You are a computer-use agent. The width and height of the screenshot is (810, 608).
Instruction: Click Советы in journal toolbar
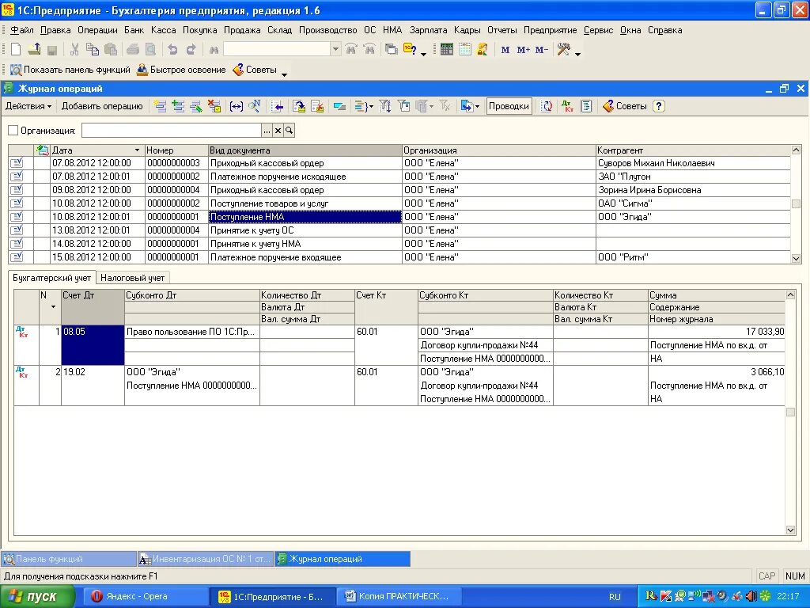tap(625, 107)
